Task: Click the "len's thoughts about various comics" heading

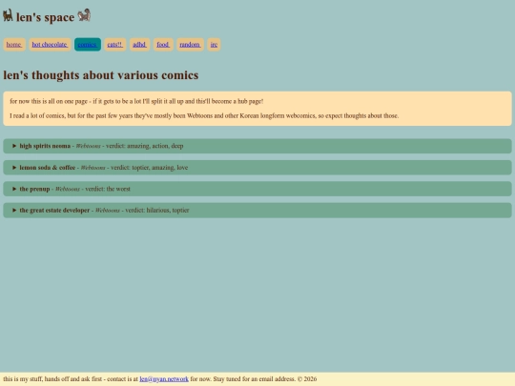Action: point(101,75)
